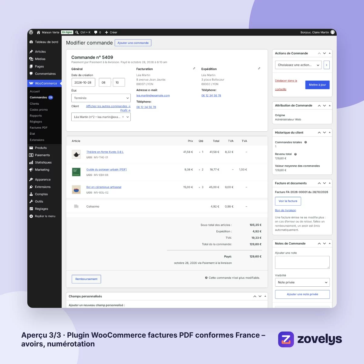Image resolution: width=364 pixels, height=364 pixels.
Task: Open Maison Verte home icon
Action: click(39, 32)
